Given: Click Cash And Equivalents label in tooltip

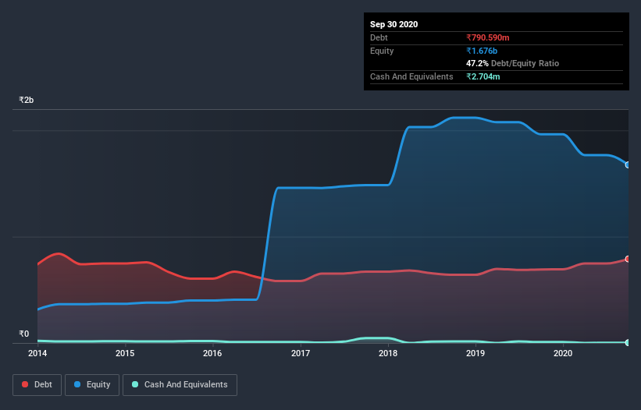Looking at the screenshot, I should click(411, 76).
